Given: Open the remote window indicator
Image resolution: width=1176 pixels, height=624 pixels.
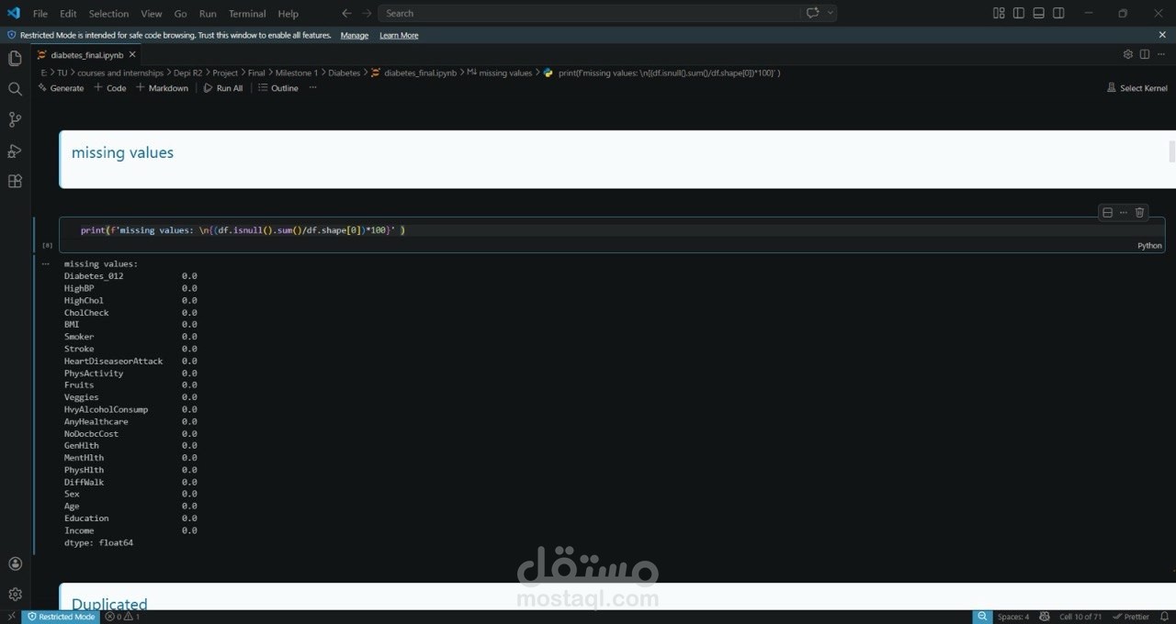Looking at the screenshot, I should click(10, 617).
